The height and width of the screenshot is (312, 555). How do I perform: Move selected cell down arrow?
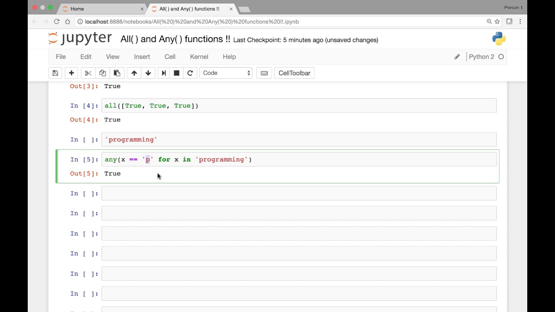click(x=148, y=73)
